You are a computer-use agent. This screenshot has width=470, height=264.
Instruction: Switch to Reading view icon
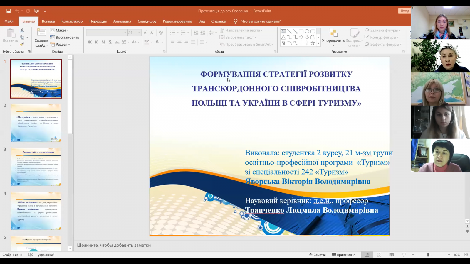[392, 255]
